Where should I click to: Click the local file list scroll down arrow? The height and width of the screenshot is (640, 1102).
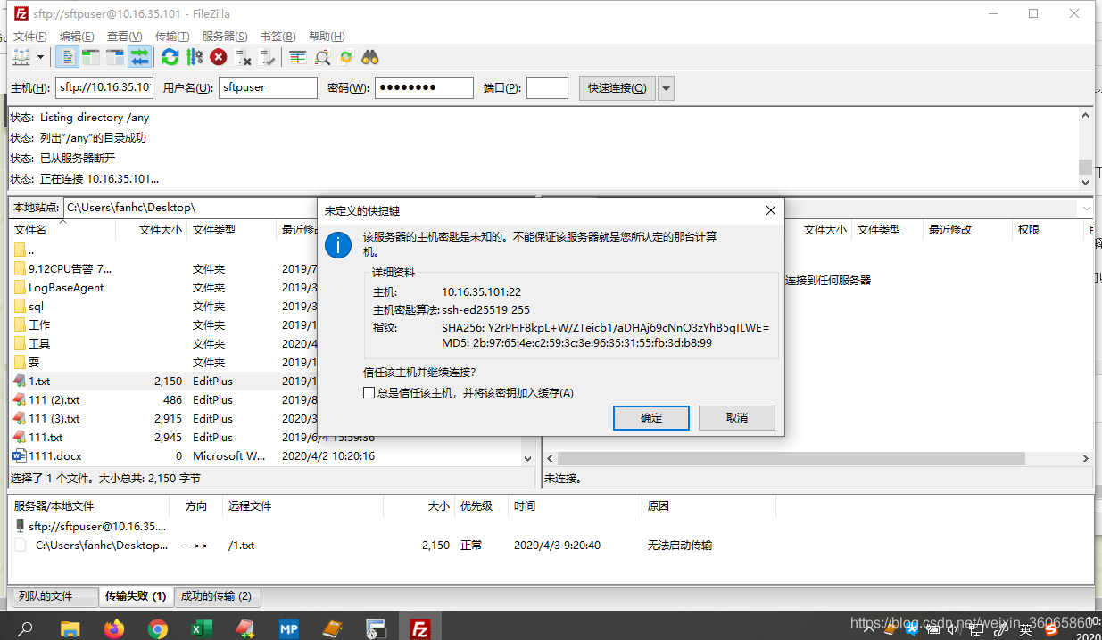click(x=527, y=457)
